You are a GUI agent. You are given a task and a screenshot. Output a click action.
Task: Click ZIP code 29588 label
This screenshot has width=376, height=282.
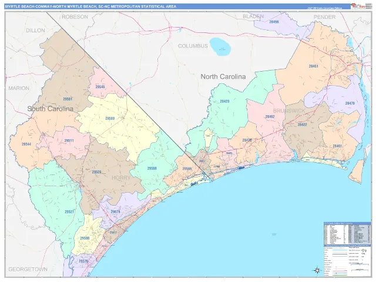85,239
